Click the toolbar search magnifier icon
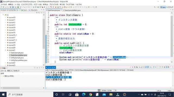Viewport: 174px width, 97px height. [155, 7]
